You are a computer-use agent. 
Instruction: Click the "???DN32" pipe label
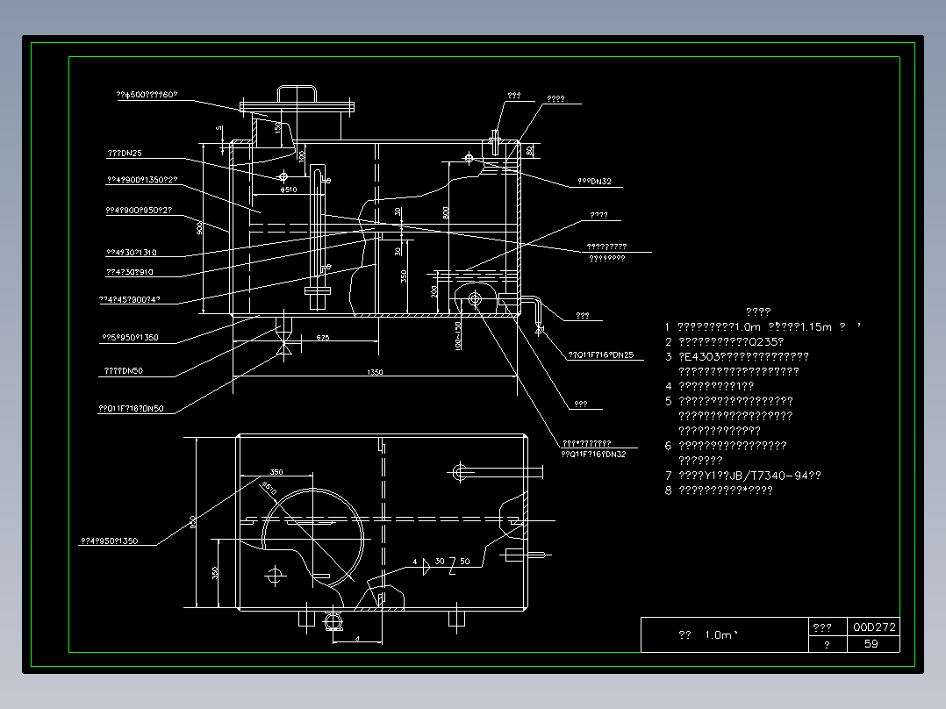(x=594, y=181)
